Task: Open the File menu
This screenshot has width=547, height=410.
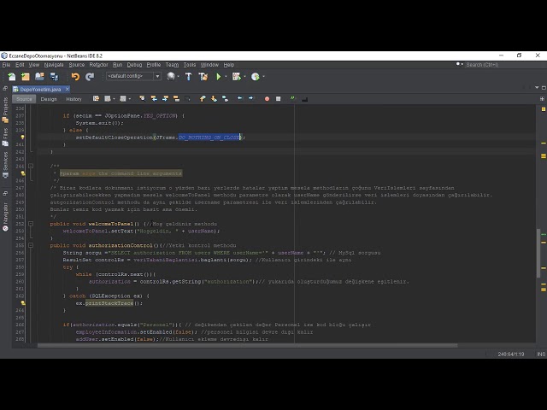Action: tap(6, 65)
